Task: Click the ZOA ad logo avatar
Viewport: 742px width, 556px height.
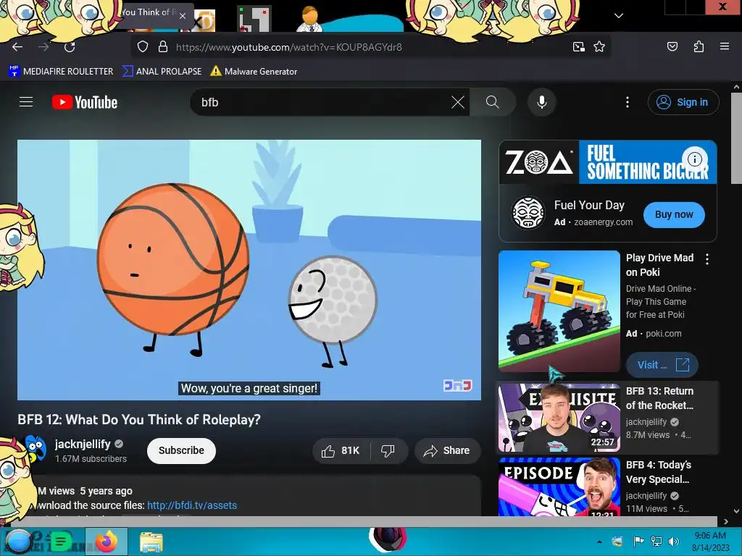Action: [528, 213]
